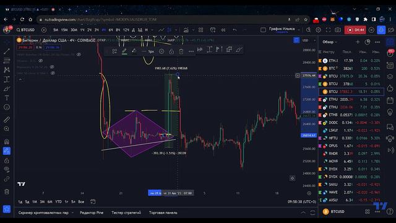Image resolution: width=396 pixels, height=223 pixels.
Task: Open the alerts panel in right sidebar
Action: coord(390,53)
